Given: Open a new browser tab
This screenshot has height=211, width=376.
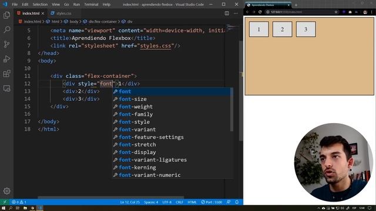Looking at the screenshot, I should (x=296, y=5).
